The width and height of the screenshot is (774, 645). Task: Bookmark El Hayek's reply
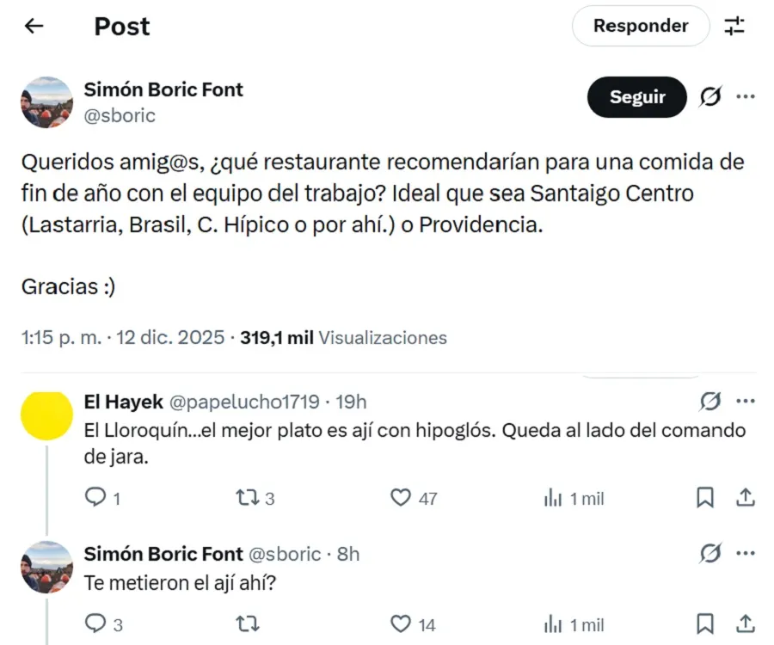tap(705, 498)
